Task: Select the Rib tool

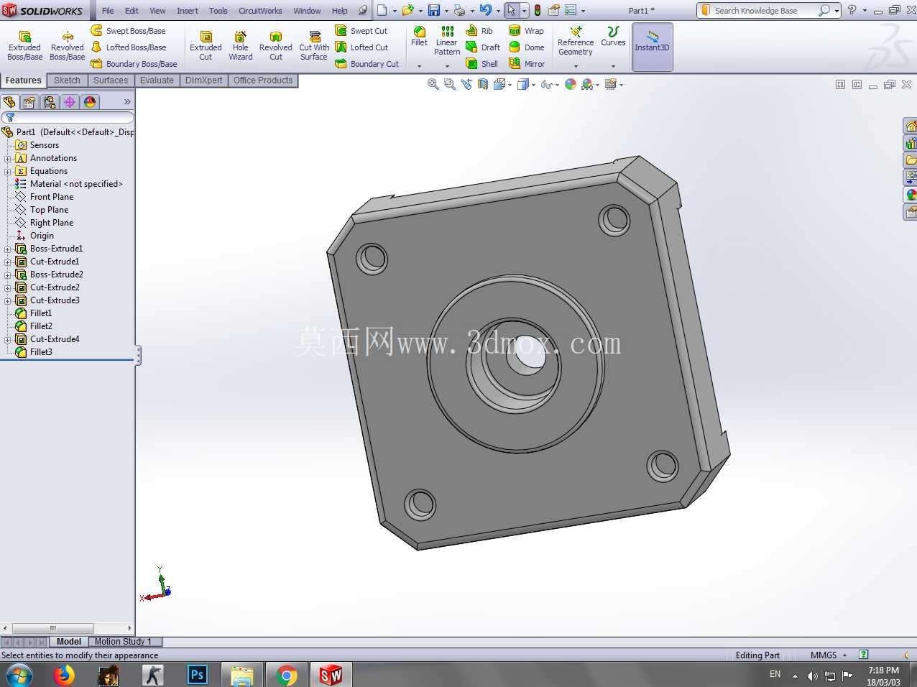Action: 479,31
